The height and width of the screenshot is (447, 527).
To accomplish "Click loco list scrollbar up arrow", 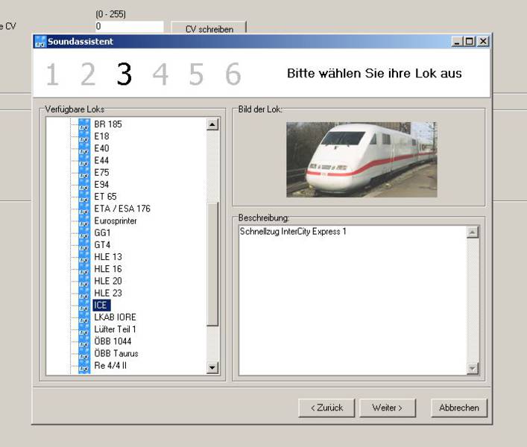I will point(212,124).
